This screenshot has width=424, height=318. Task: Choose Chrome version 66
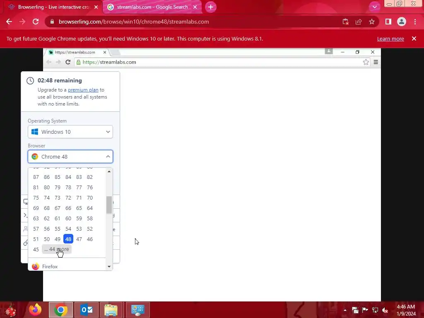pos(68,208)
